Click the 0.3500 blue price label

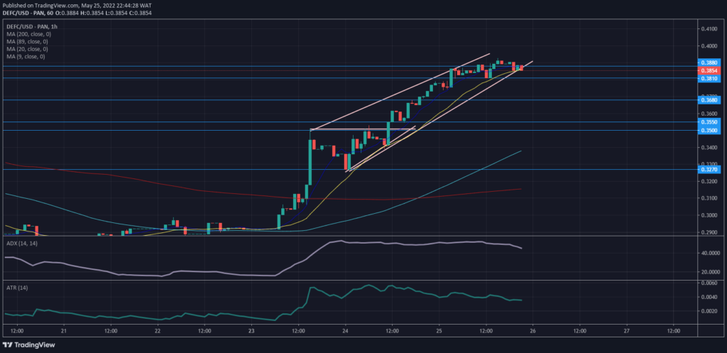coord(709,131)
